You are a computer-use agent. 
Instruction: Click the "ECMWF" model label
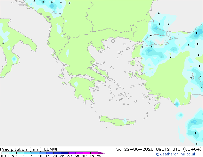52,149
